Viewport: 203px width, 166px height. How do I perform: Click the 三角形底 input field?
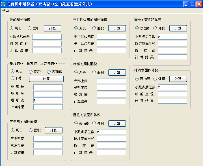coord(48,139)
